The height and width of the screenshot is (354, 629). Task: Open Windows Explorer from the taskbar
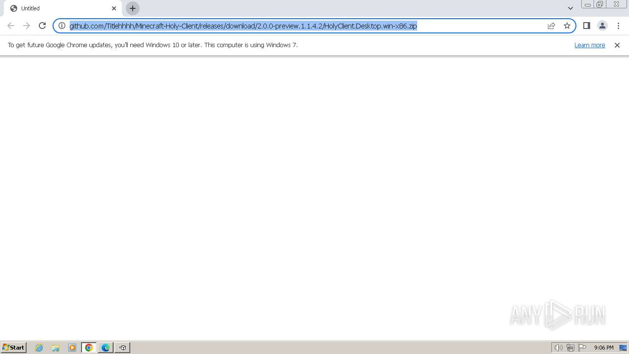tap(56, 348)
